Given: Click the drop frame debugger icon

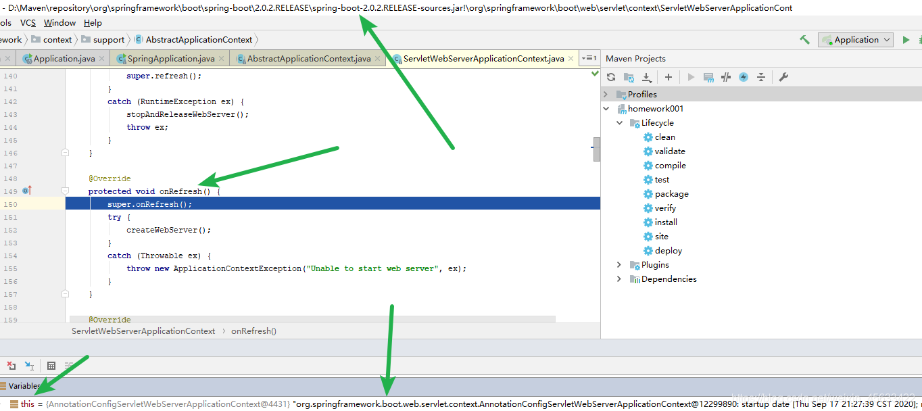Looking at the screenshot, I should click(x=11, y=366).
